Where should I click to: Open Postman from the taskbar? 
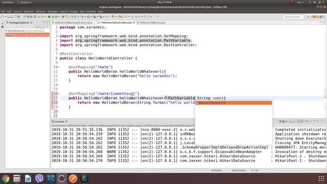pyautogui.click(x=73, y=178)
